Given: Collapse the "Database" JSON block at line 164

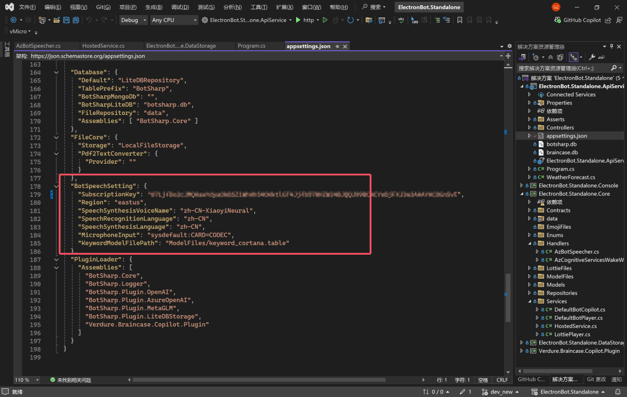Looking at the screenshot, I should [56, 73].
